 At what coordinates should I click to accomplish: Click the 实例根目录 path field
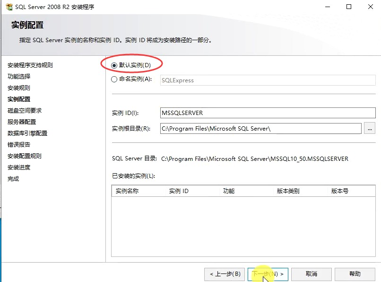(261, 129)
